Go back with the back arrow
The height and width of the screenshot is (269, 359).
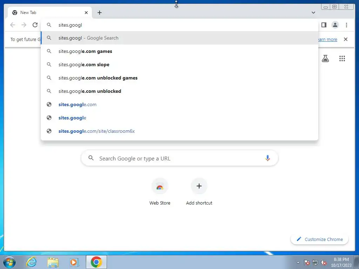13,25
